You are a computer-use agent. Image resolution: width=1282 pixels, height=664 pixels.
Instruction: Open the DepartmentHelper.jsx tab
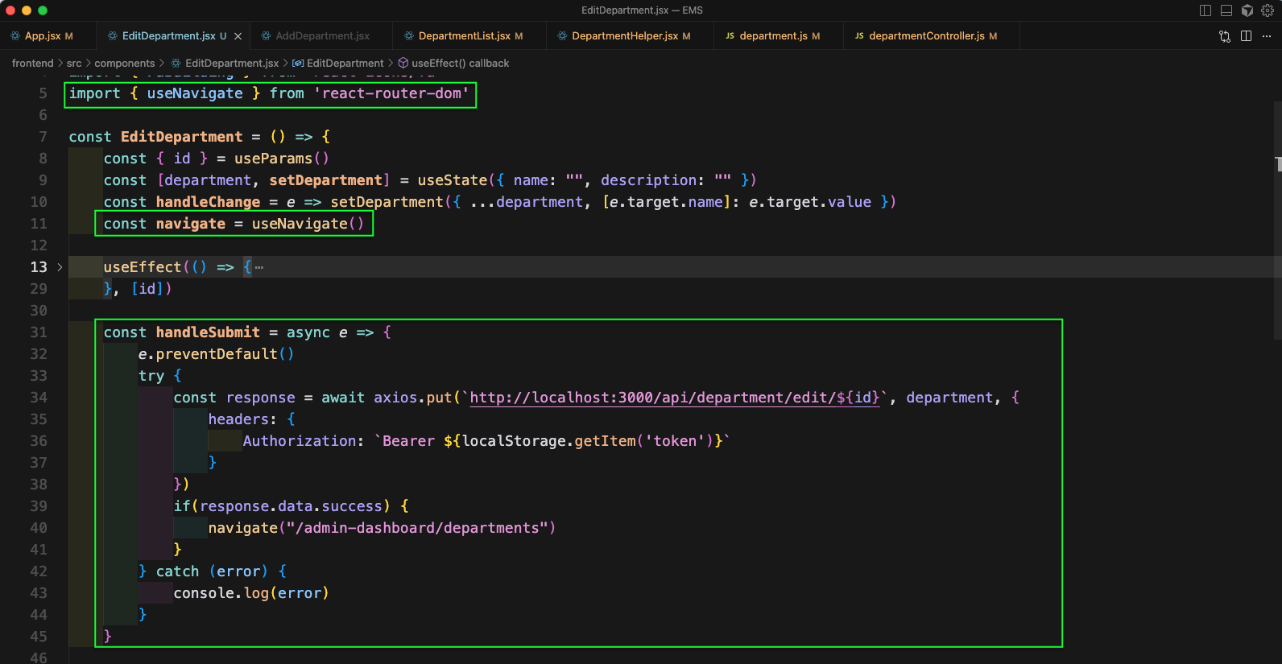[x=630, y=36]
